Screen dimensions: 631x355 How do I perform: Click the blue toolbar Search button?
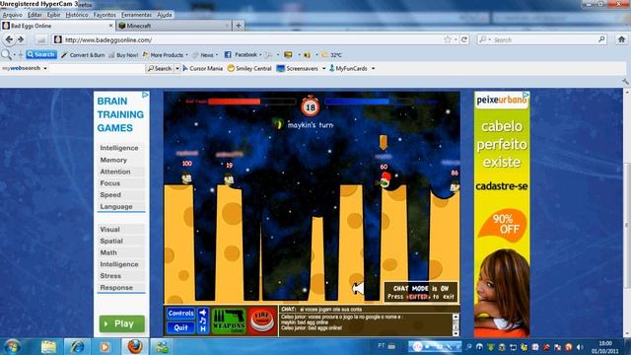point(41,54)
